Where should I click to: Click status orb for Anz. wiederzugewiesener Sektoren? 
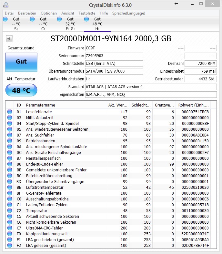pyautogui.click(x=10, y=129)
